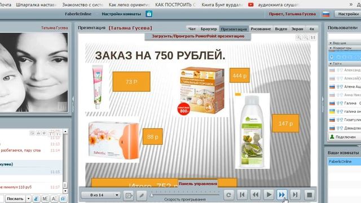This screenshot has width=361, height=203.
Task: Go to the previous slide
Action: coord(256,195)
